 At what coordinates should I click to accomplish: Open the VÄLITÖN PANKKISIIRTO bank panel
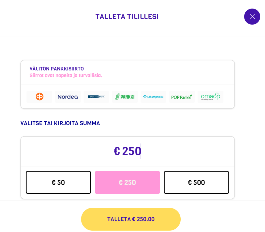click(127, 72)
